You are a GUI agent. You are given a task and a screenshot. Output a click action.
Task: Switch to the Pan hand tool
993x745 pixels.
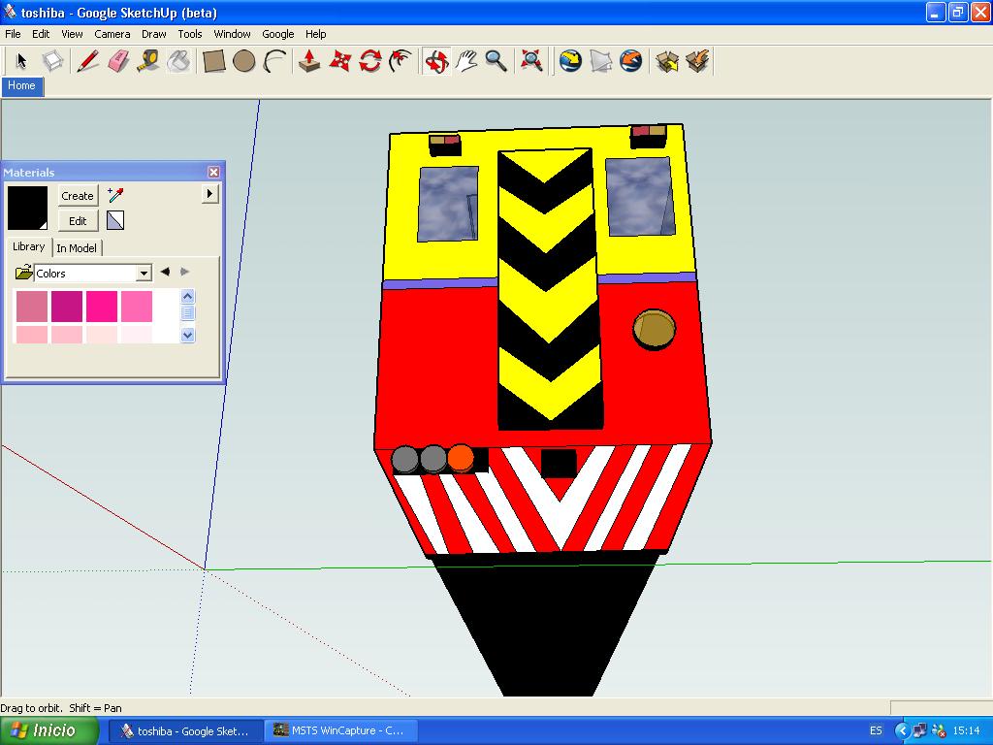pyautogui.click(x=466, y=62)
